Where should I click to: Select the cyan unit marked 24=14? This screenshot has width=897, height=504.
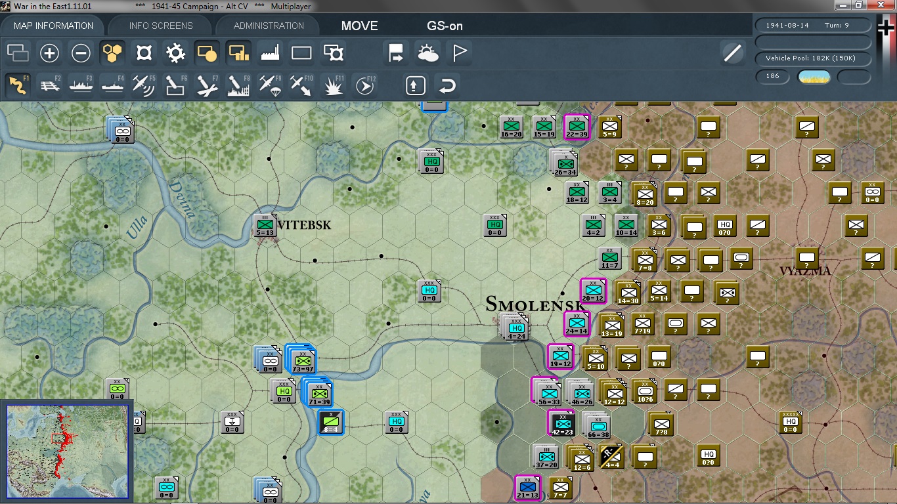click(577, 324)
